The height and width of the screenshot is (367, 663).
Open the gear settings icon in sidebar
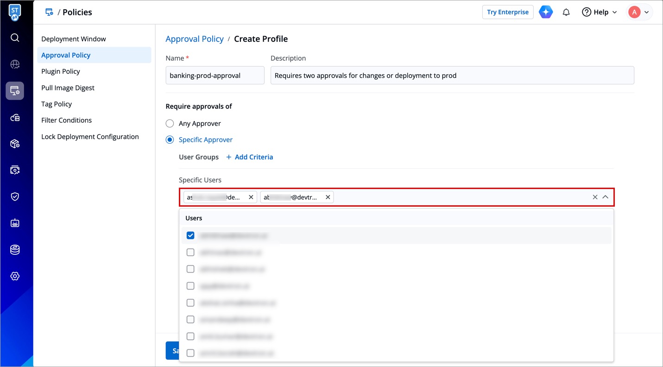point(15,276)
